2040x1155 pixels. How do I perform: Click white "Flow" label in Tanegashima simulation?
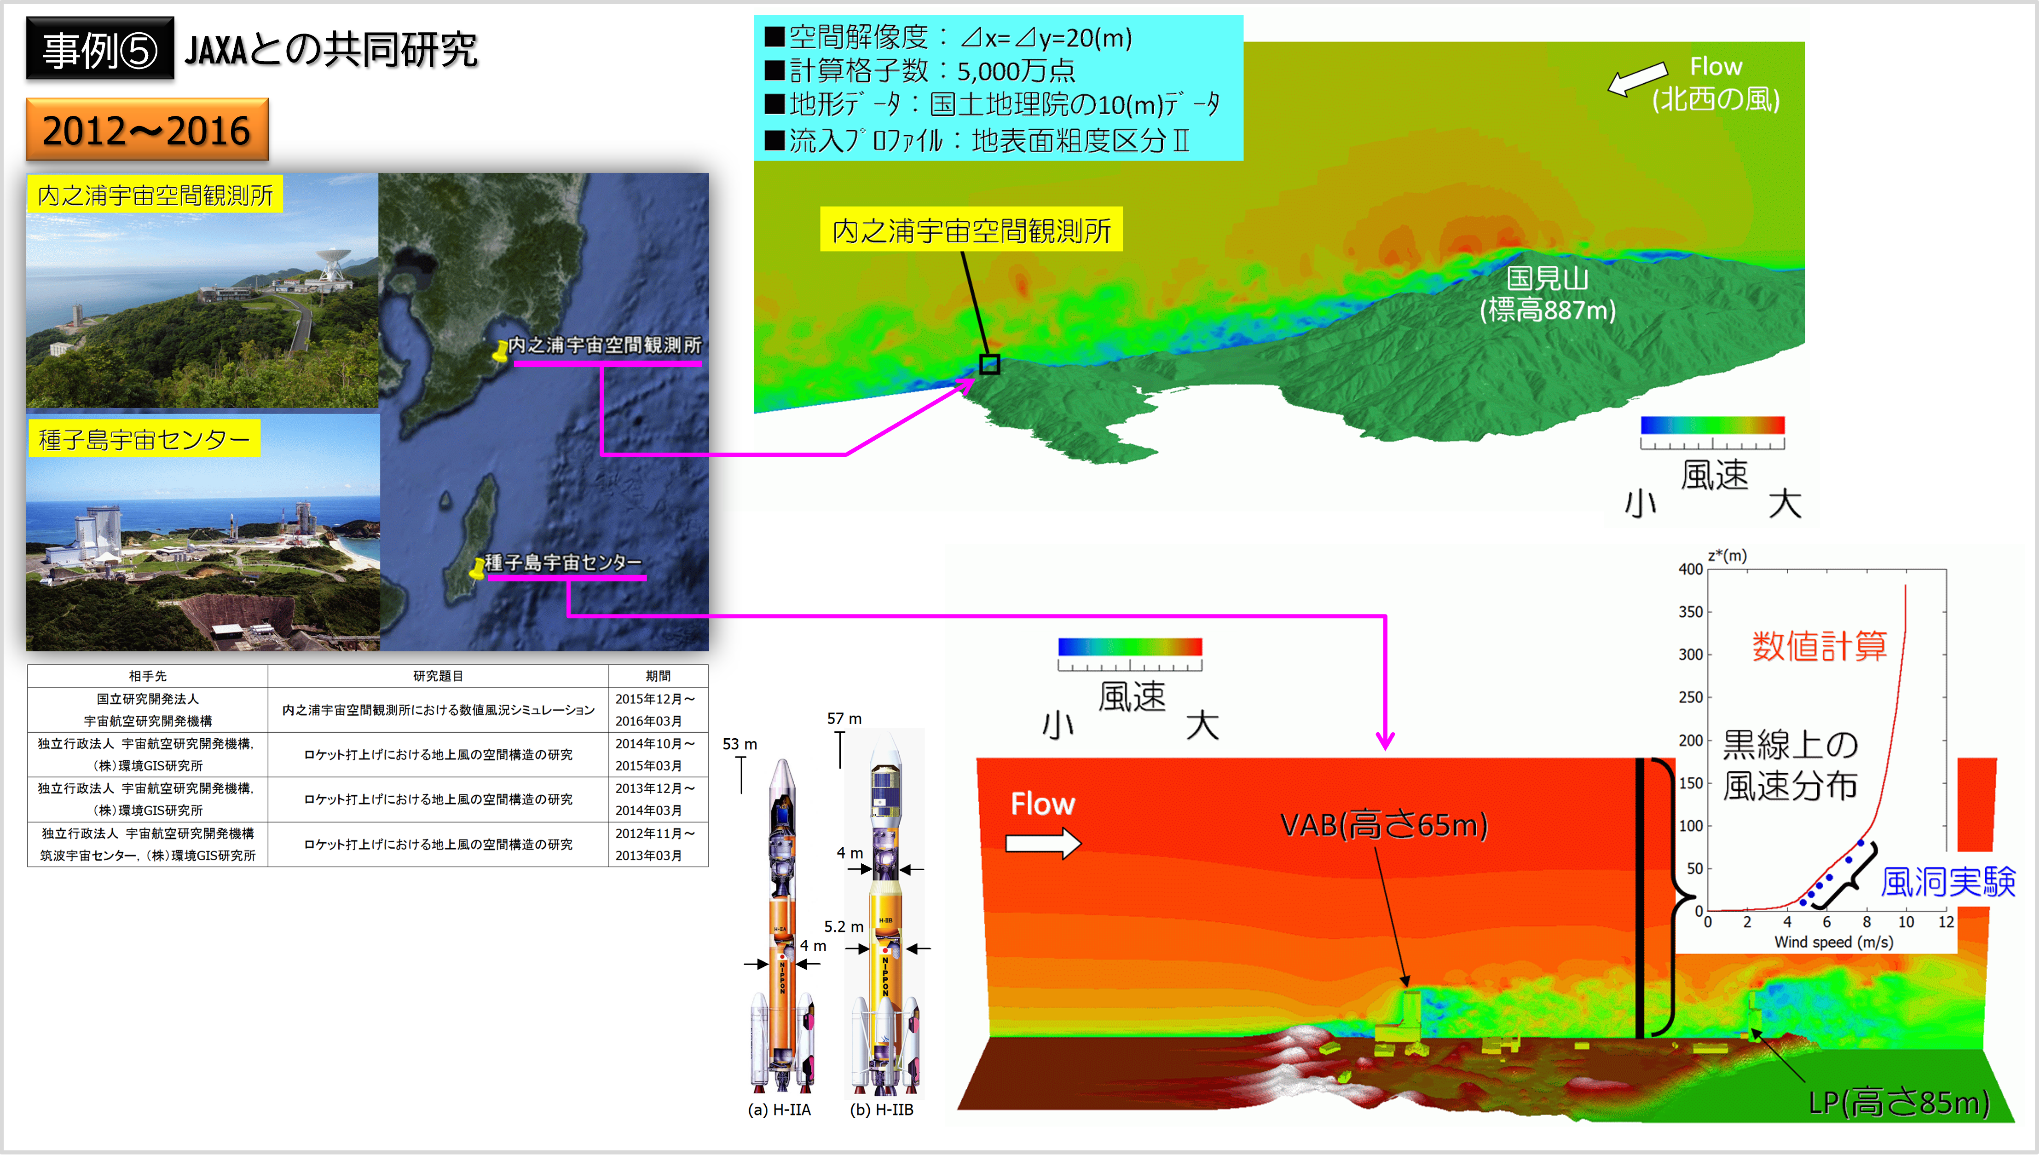(1043, 804)
